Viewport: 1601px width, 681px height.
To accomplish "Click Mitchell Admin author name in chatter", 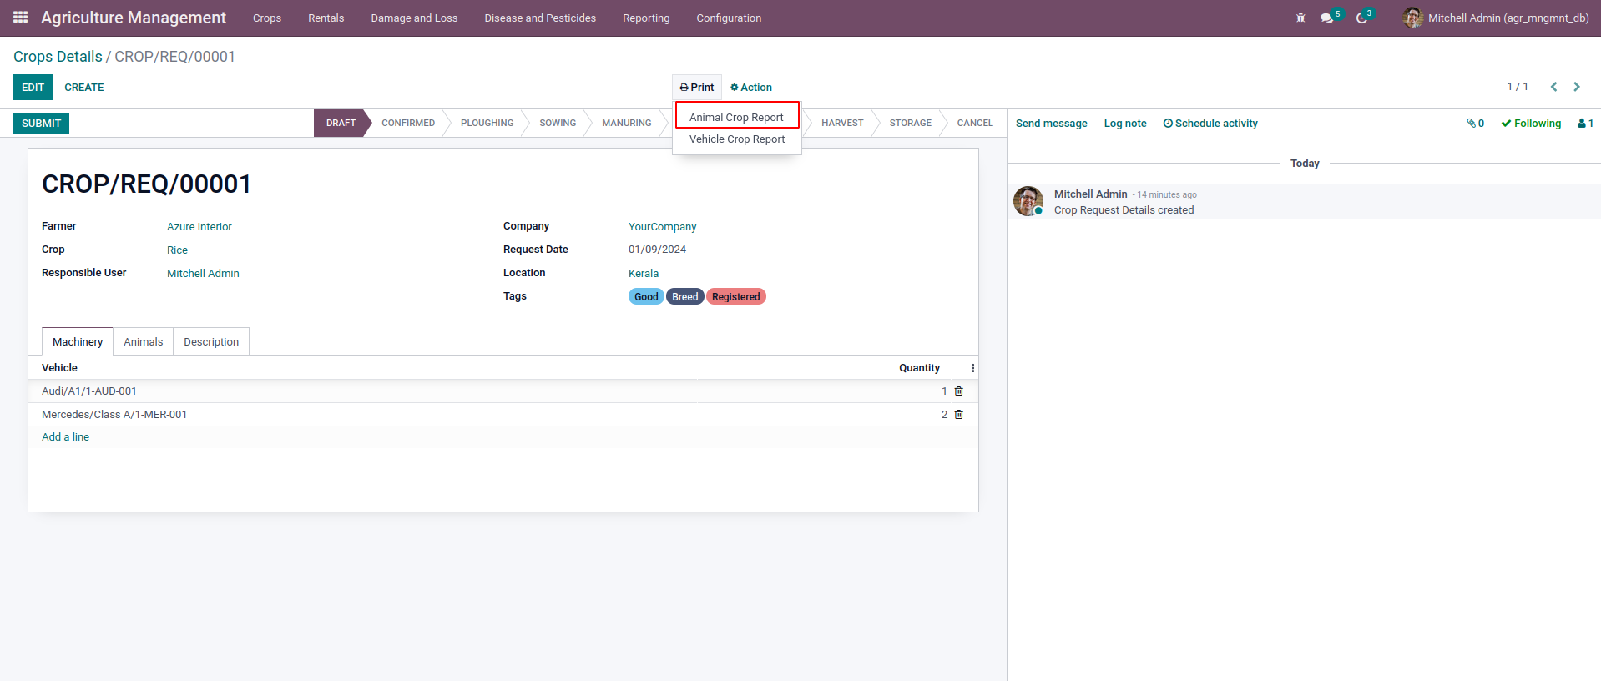I will (1091, 194).
